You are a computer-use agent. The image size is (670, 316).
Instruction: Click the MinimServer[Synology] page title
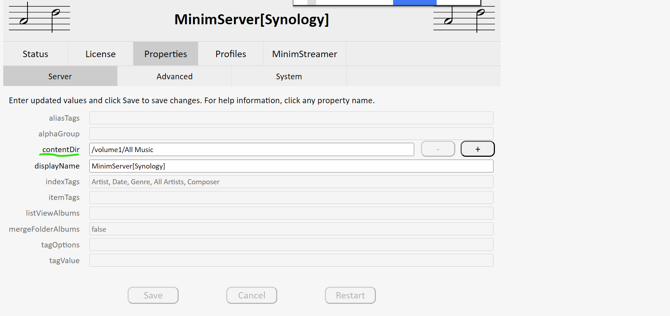pos(252,19)
